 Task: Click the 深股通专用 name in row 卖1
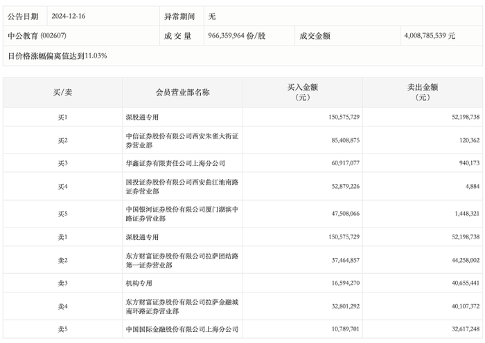pos(141,237)
